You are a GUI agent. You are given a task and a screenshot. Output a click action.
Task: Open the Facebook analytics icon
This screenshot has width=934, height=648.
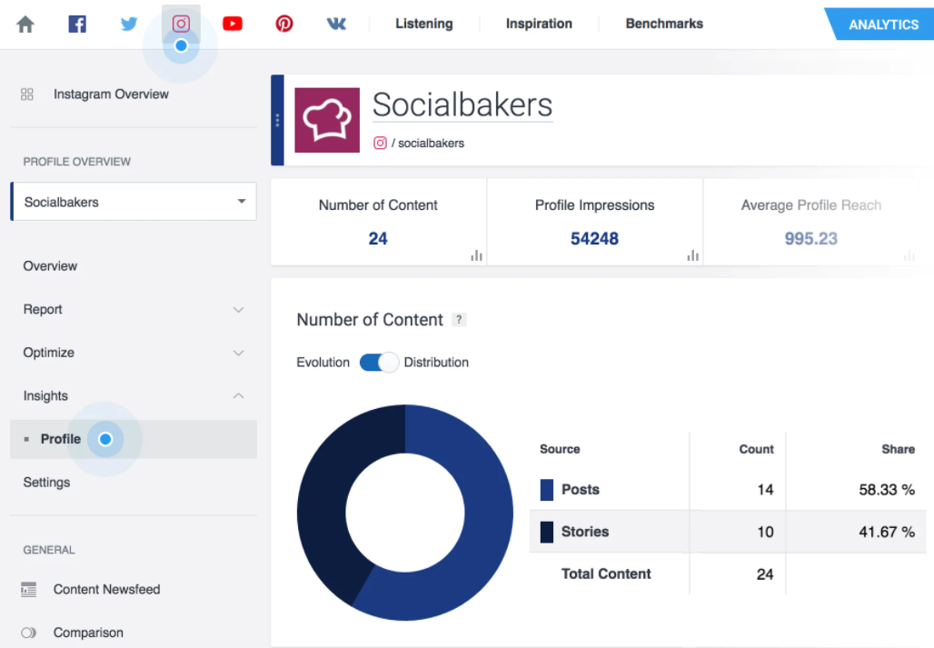click(x=77, y=25)
